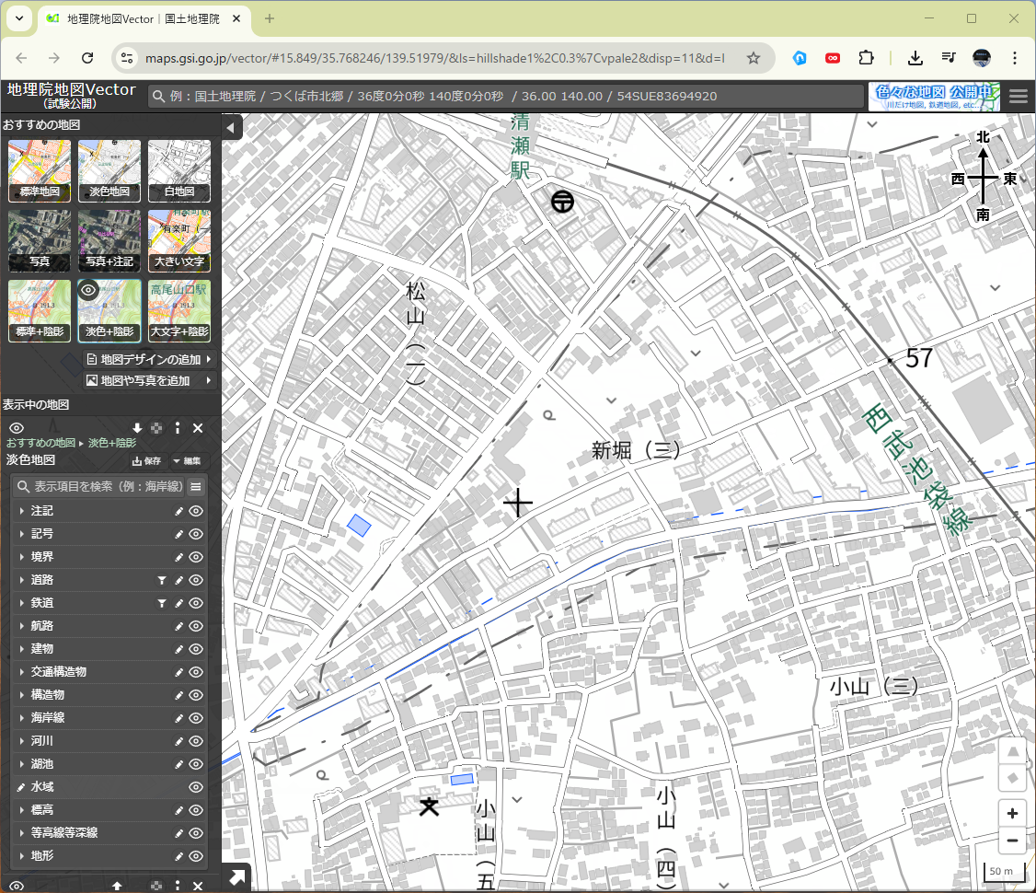Select the 写真+注記 map thumbnail
1036x893 pixels.
coord(109,240)
